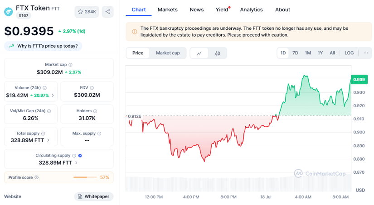Select the Market cap chart toggle
374x205 pixels.
[168, 53]
